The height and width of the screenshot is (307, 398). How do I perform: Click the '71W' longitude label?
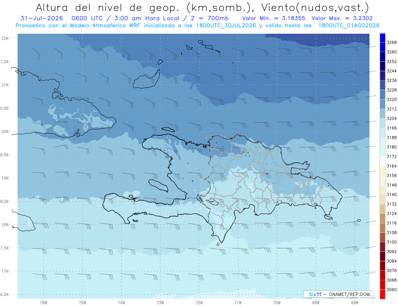(x=238, y=302)
